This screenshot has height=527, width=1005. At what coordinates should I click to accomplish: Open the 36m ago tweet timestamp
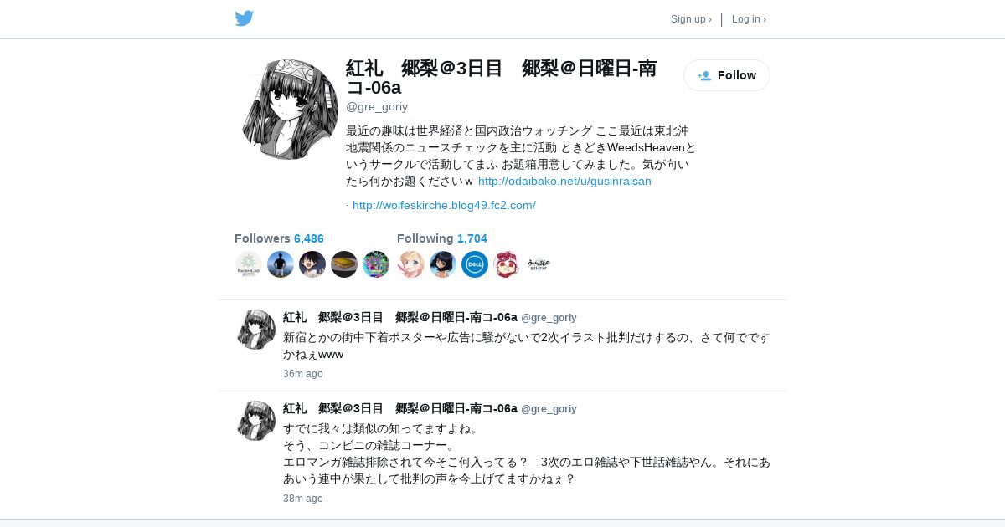tap(303, 374)
